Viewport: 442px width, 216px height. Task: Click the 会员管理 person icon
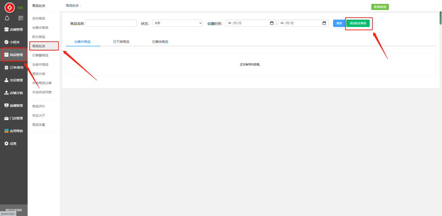tap(6, 80)
